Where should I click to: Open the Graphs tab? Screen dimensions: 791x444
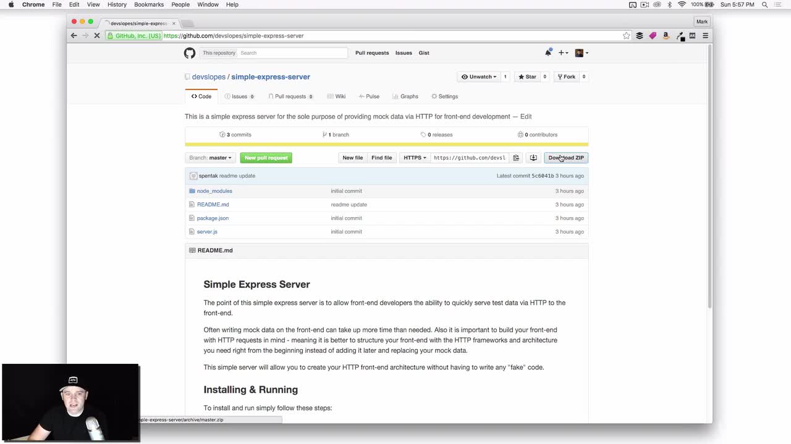[x=405, y=96]
